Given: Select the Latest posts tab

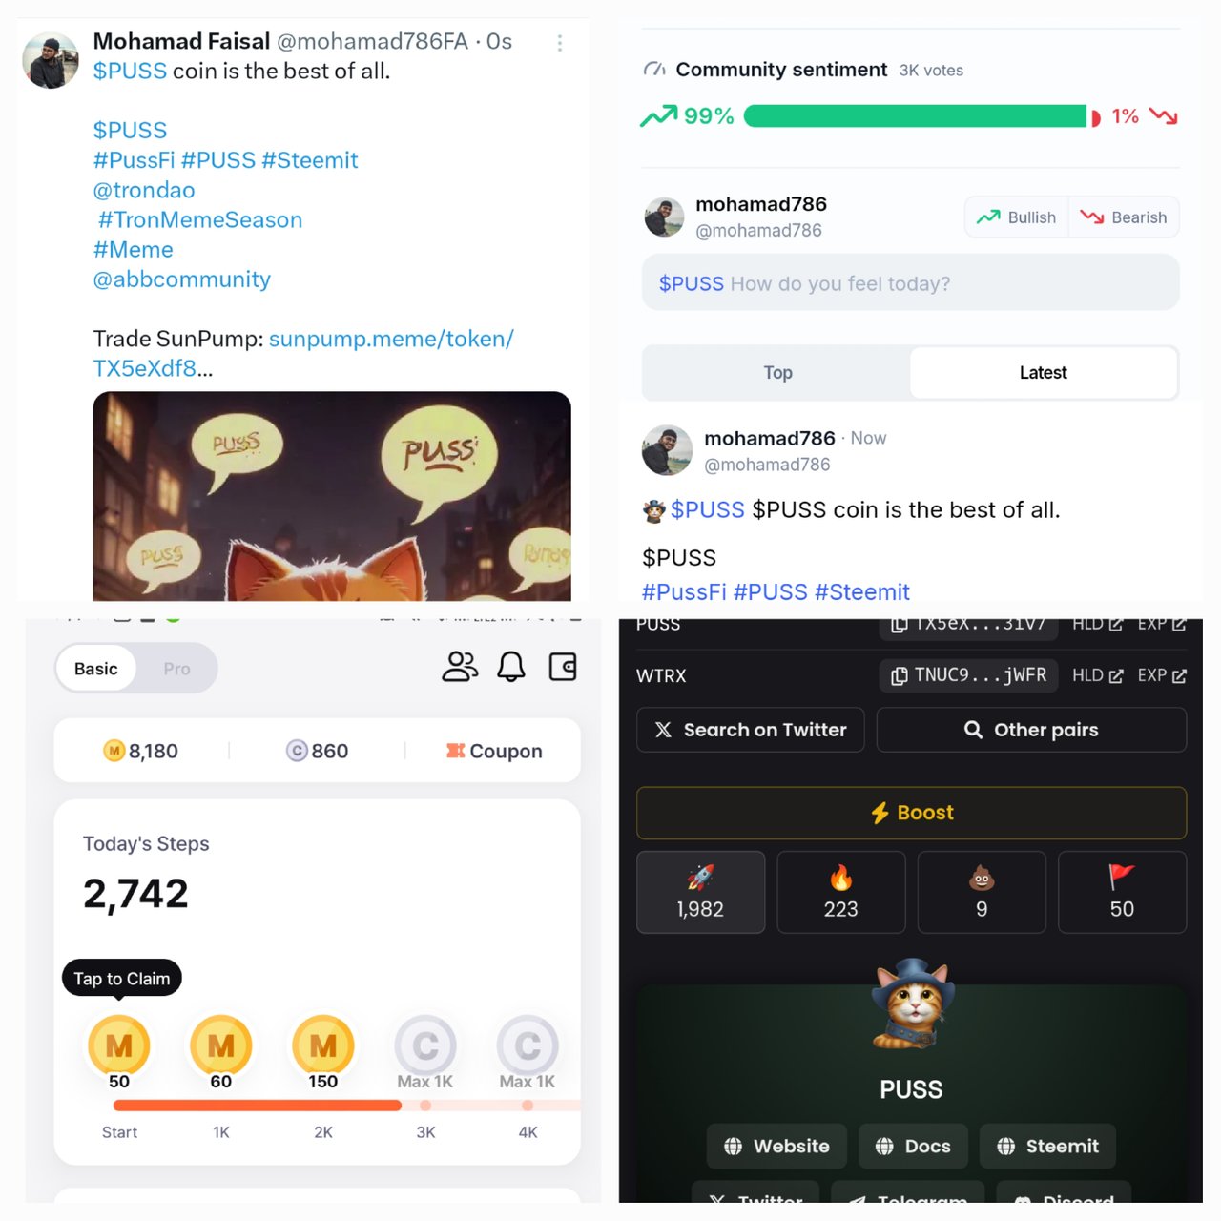Looking at the screenshot, I should point(1044,373).
